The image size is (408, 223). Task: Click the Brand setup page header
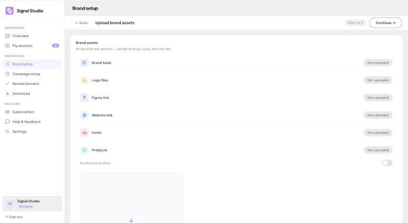click(85, 8)
